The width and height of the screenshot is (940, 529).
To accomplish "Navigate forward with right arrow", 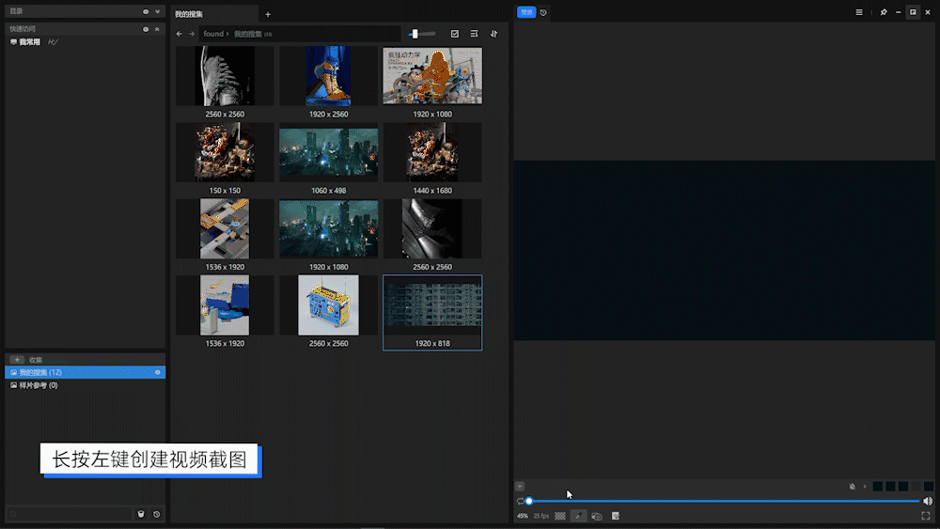I will (x=192, y=34).
